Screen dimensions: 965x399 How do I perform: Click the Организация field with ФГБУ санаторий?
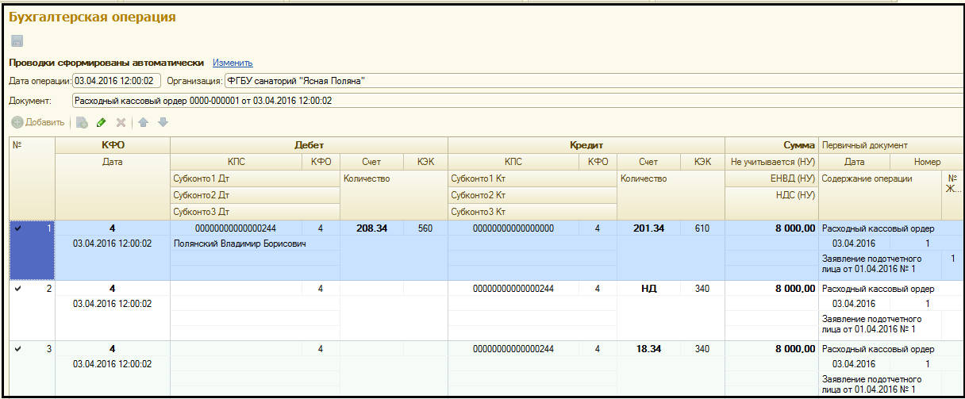pos(593,80)
